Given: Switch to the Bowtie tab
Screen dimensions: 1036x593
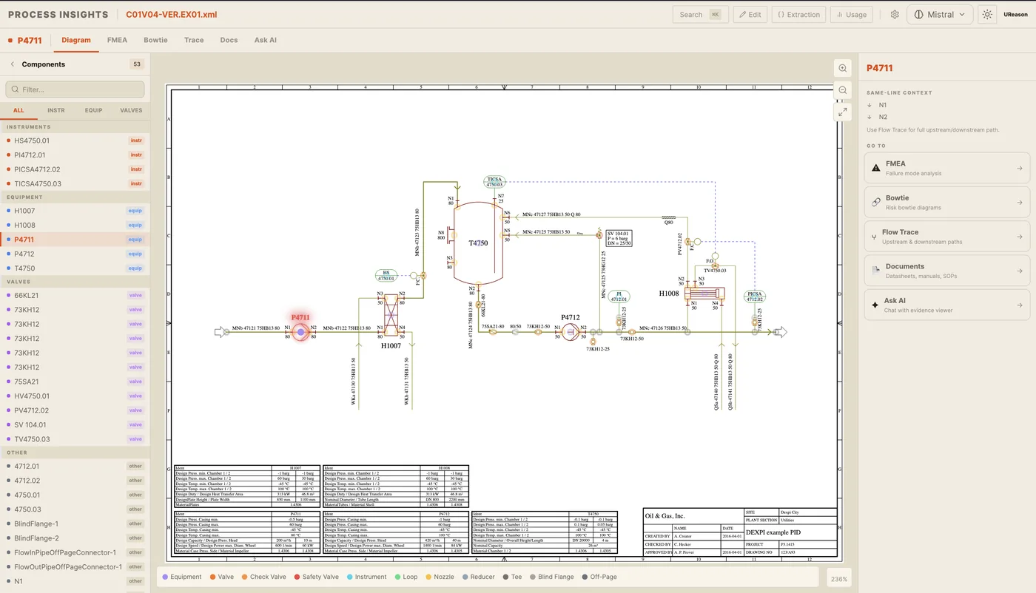Looking at the screenshot, I should [155, 40].
